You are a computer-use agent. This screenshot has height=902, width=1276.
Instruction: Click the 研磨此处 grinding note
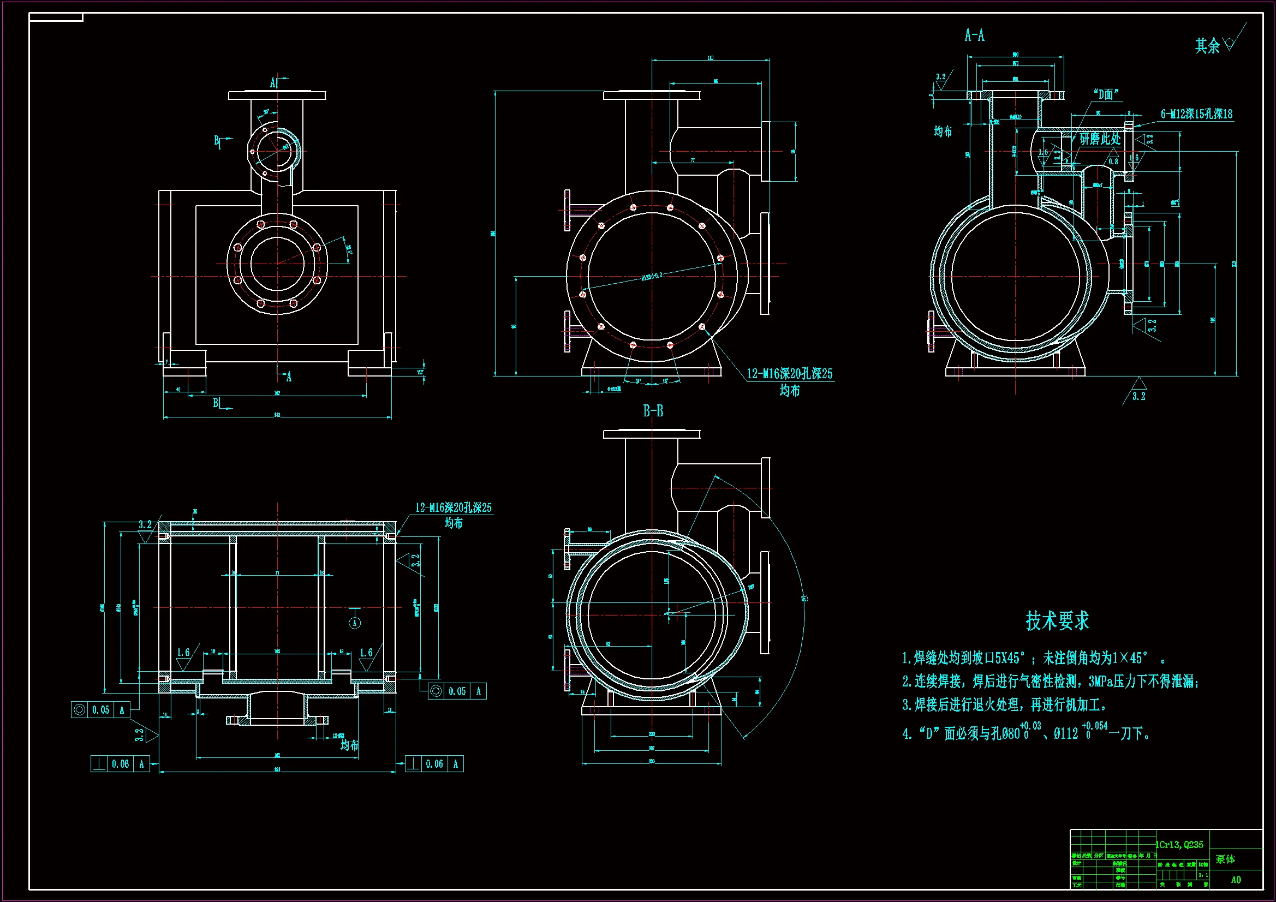(x=1100, y=139)
